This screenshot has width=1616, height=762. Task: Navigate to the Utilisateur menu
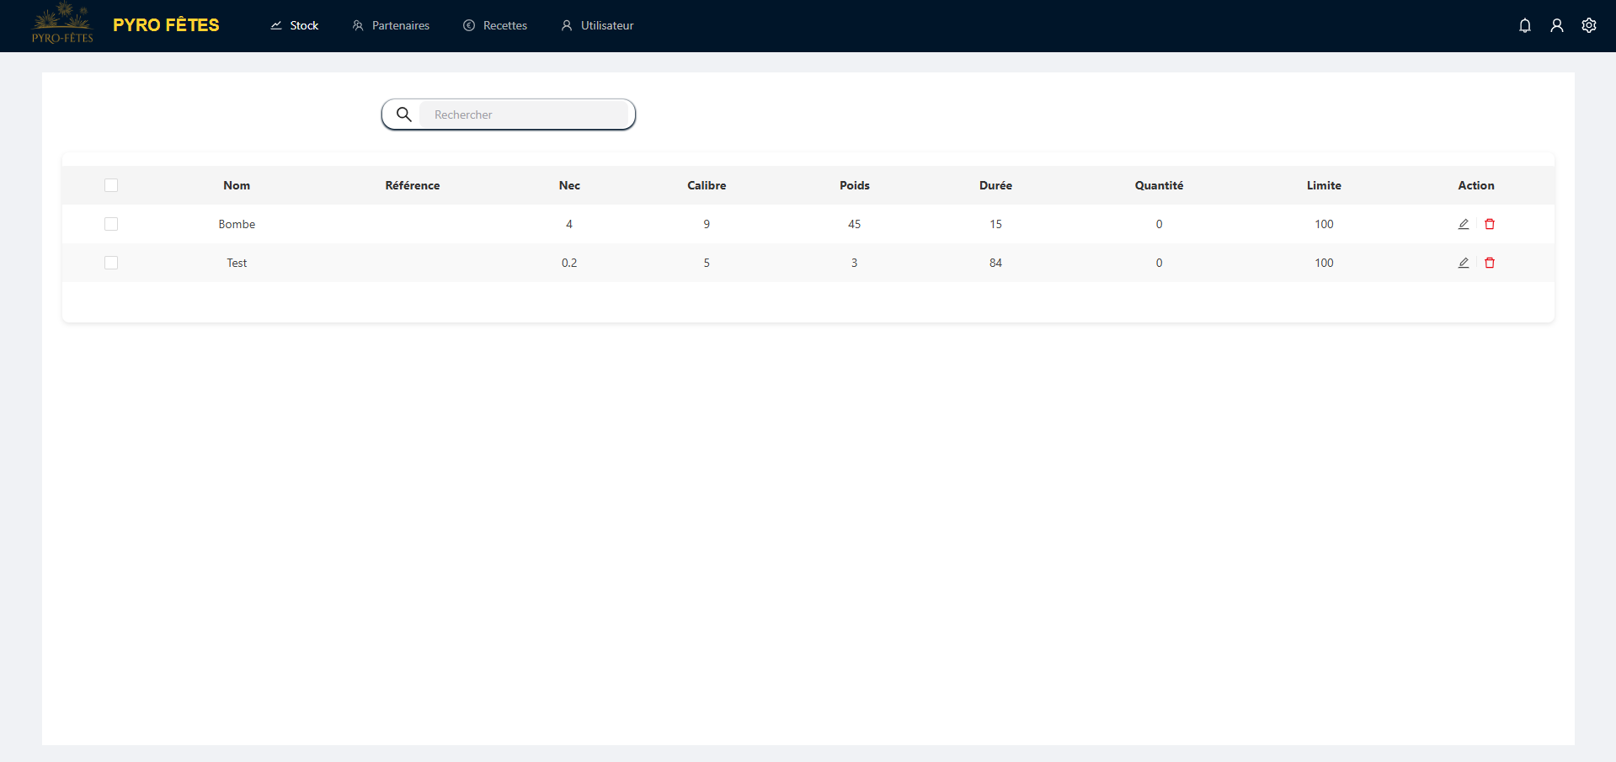click(x=597, y=25)
